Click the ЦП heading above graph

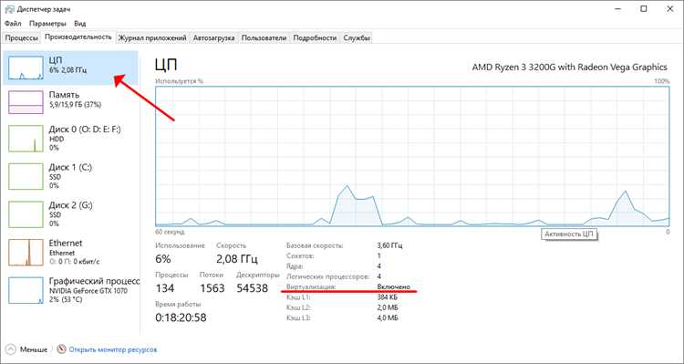(x=166, y=66)
